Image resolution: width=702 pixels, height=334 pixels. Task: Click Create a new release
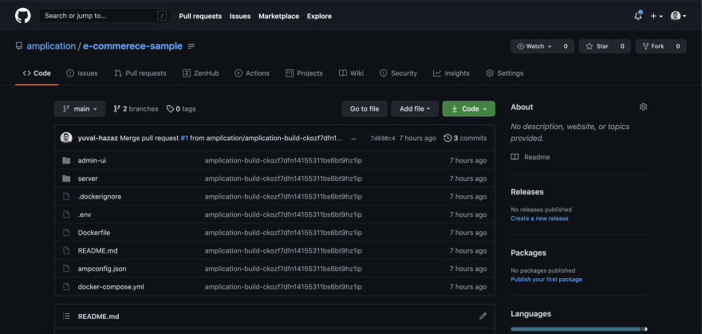pos(539,218)
